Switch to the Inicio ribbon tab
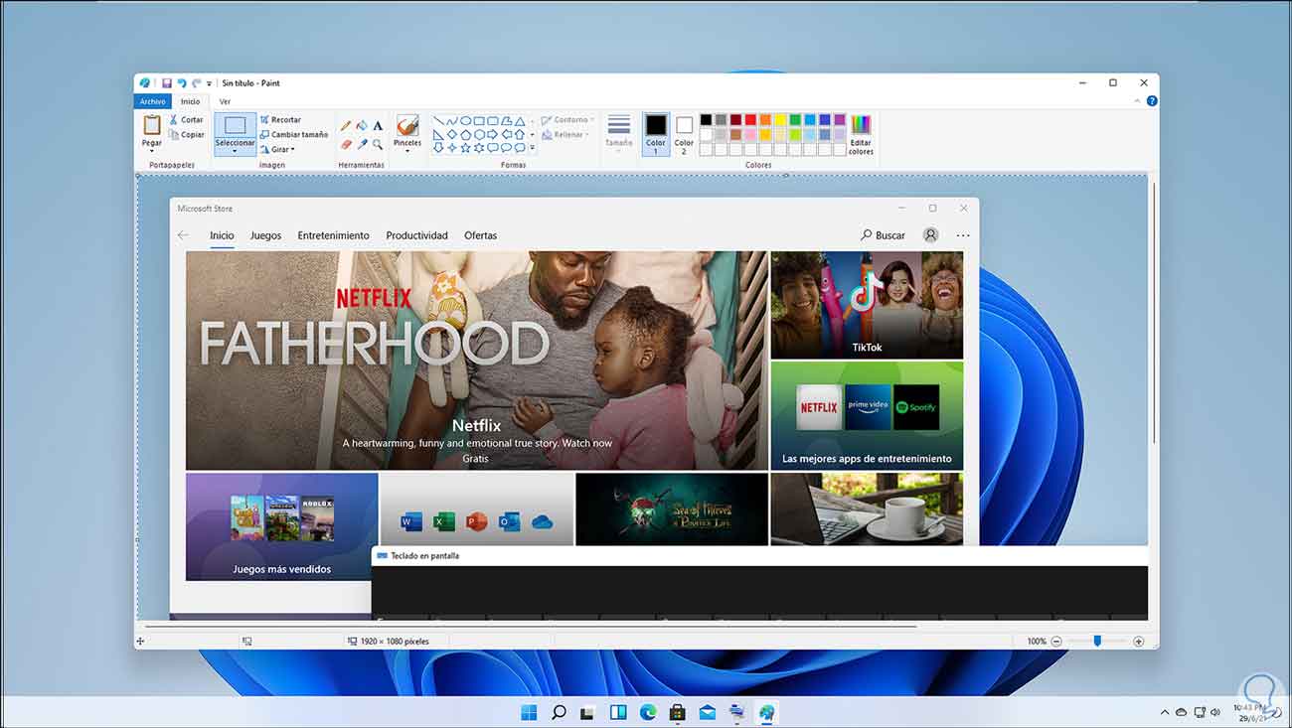This screenshot has width=1292, height=728. tap(190, 101)
